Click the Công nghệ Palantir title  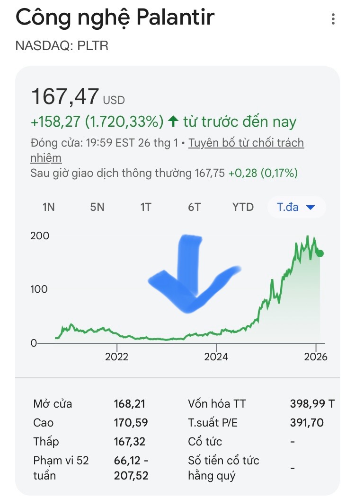click(x=115, y=18)
